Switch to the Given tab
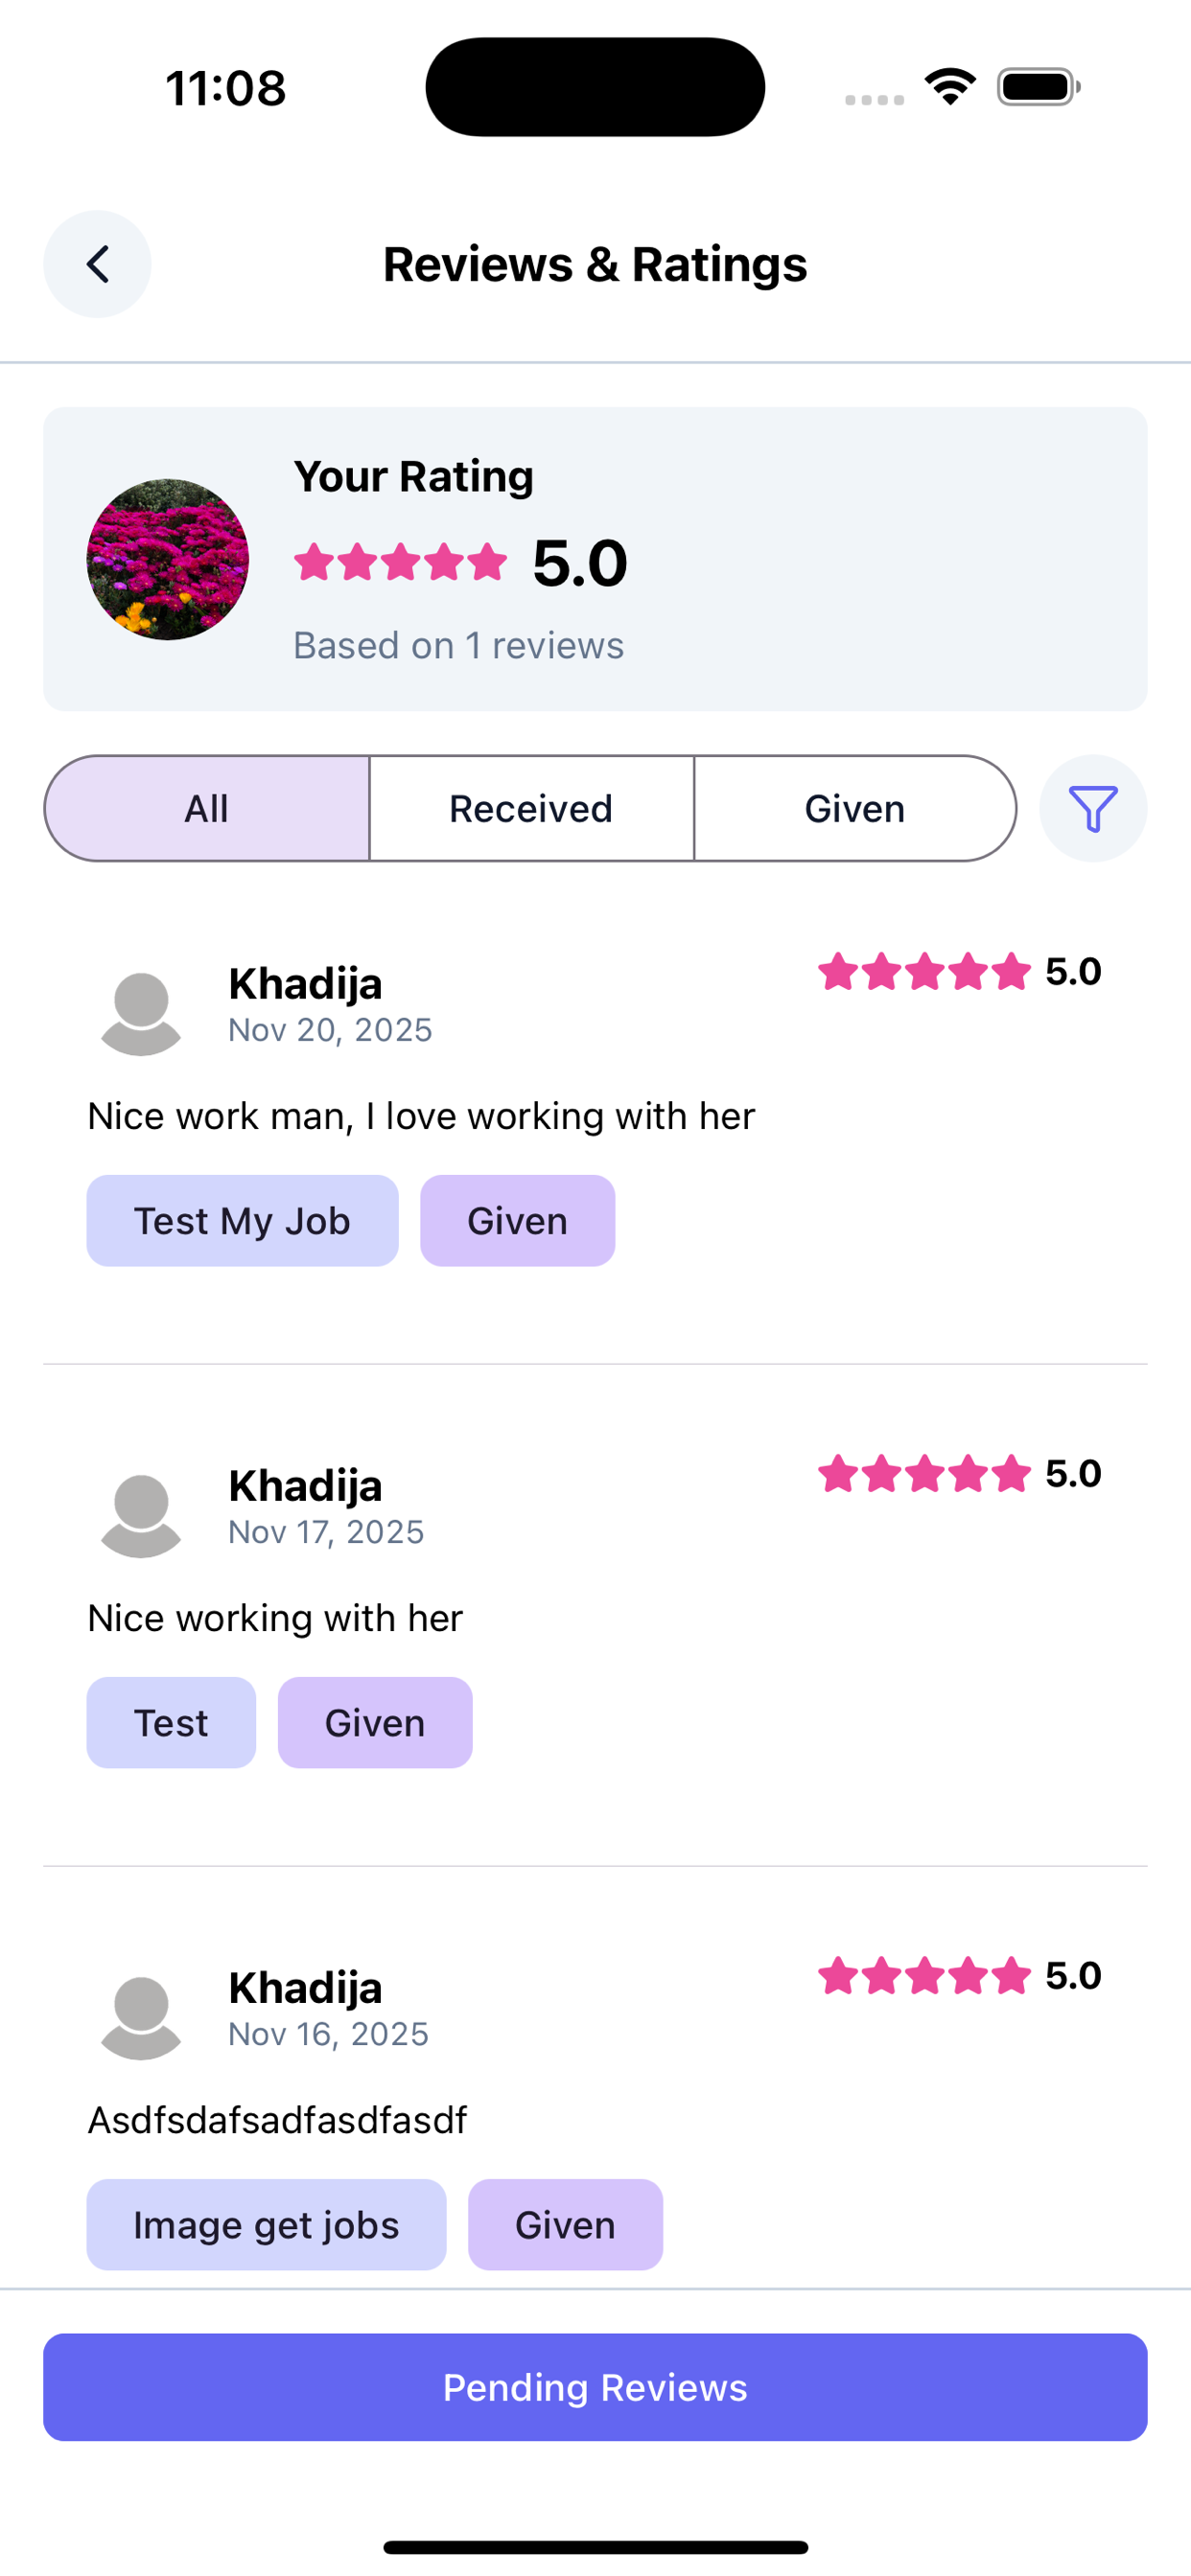The width and height of the screenshot is (1191, 2576). pyautogui.click(x=854, y=808)
